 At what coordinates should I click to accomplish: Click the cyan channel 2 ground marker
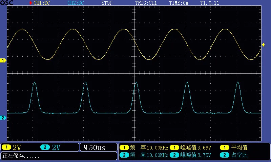click(x=3, y=118)
